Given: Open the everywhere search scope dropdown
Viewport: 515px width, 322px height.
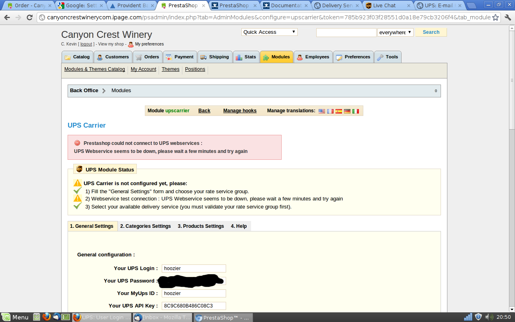Looking at the screenshot, I should [396, 32].
